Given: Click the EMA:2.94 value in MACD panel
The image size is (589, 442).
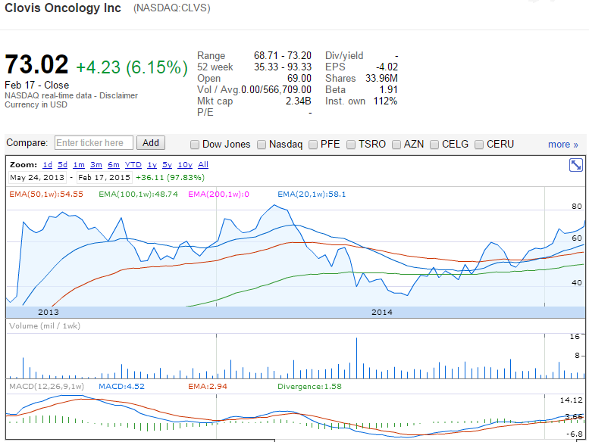Looking at the screenshot, I should click(208, 387).
